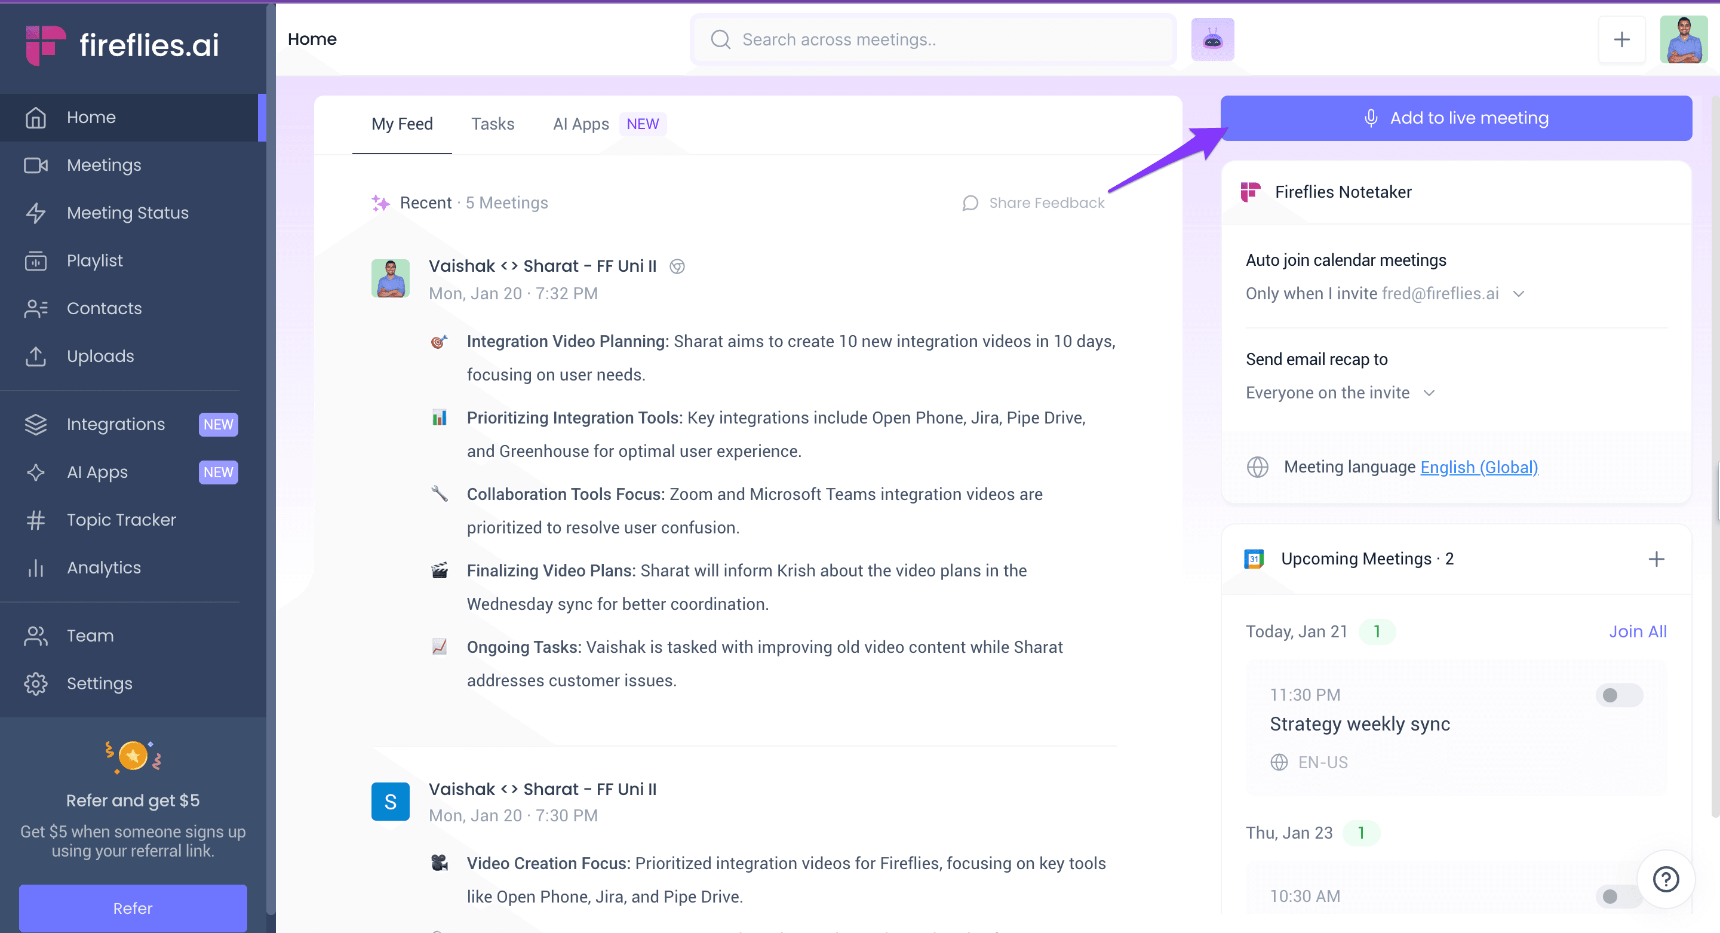Click the privacy icon beside the 7:32 PM meeting
The height and width of the screenshot is (933, 1720).
click(x=677, y=266)
